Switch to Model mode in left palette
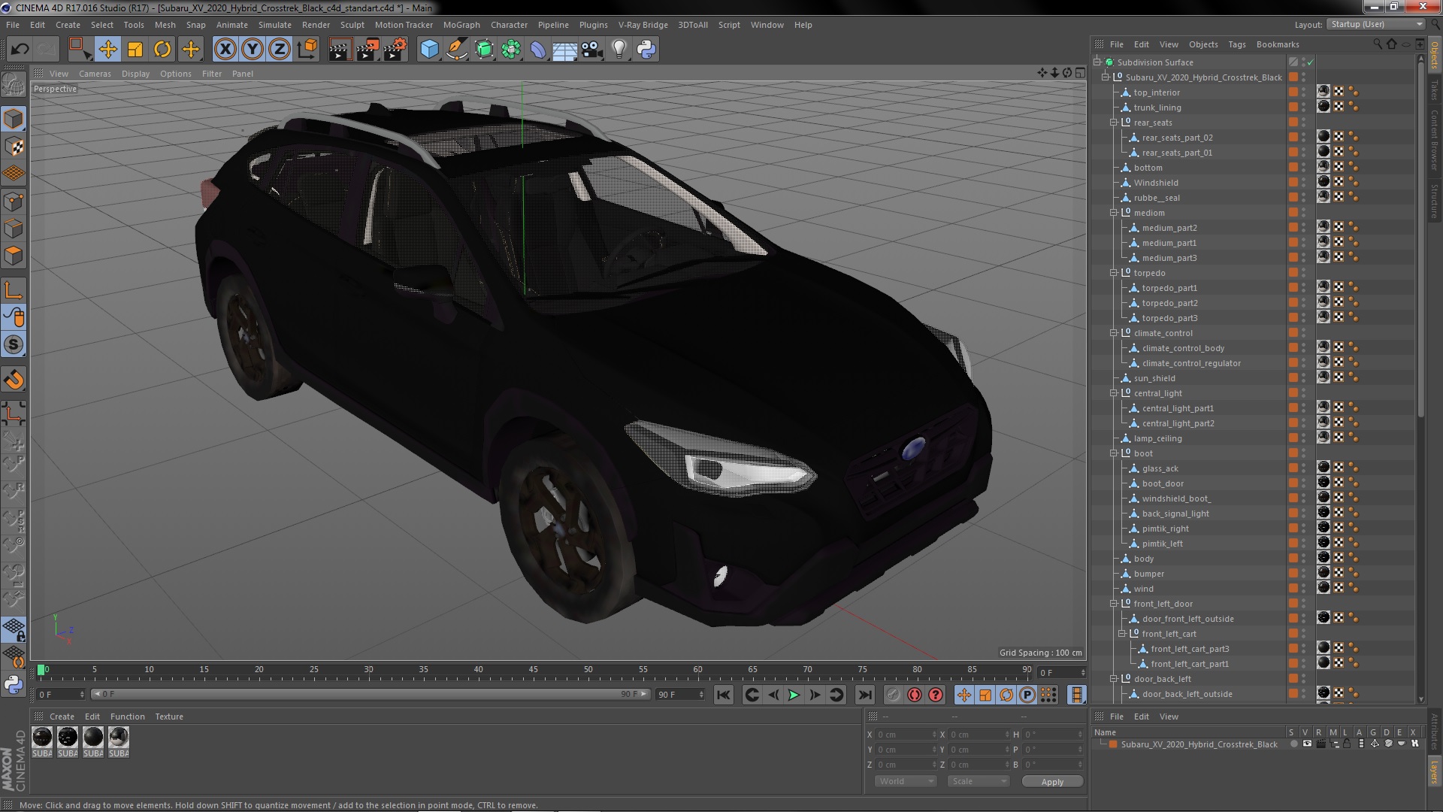The width and height of the screenshot is (1443, 812). (14, 119)
